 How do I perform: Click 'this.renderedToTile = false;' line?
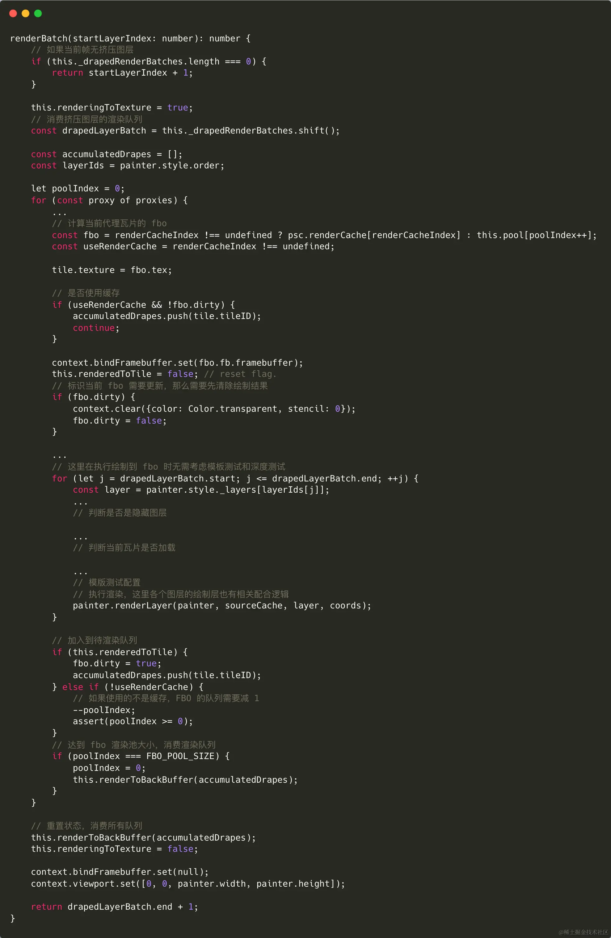pos(125,374)
